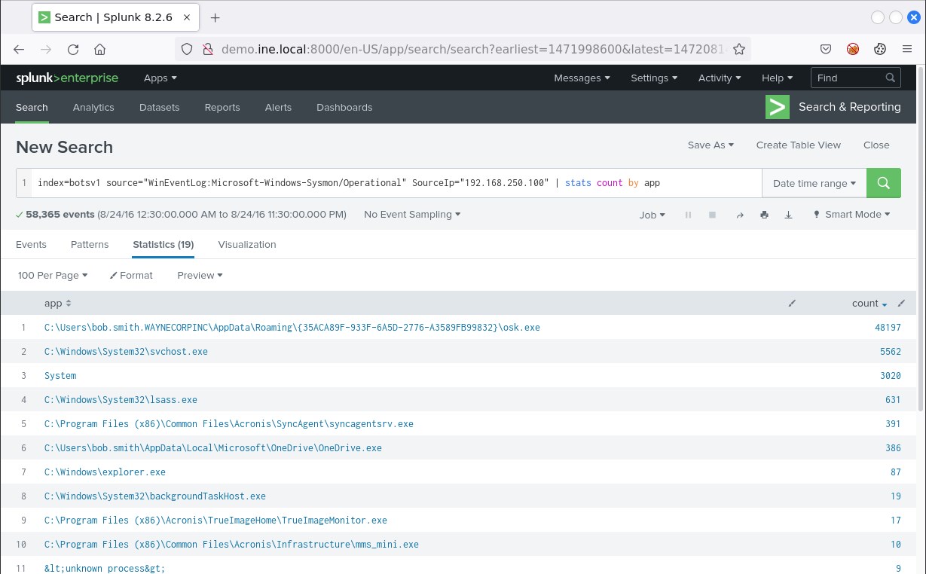This screenshot has height=574, width=926.
Task: Pause the running search job
Action: coord(688,215)
